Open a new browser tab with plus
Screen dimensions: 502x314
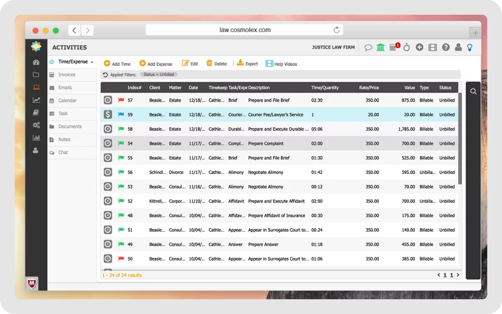(475, 33)
